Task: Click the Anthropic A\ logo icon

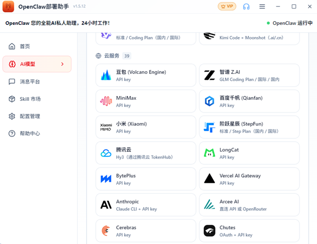Action: pos(106,205)
